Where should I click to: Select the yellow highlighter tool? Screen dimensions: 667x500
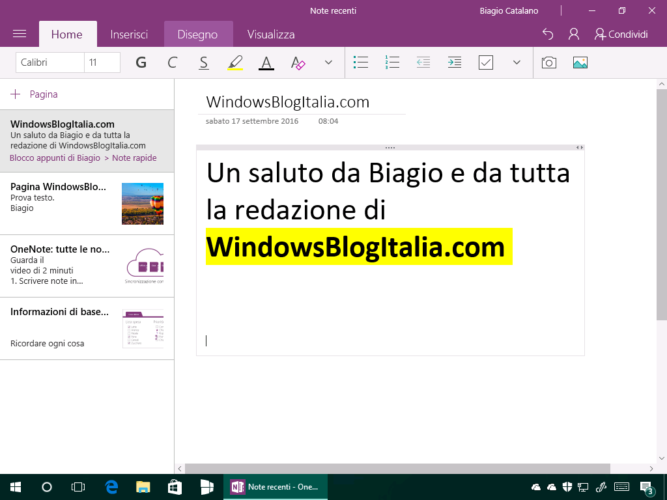point(235,62)
